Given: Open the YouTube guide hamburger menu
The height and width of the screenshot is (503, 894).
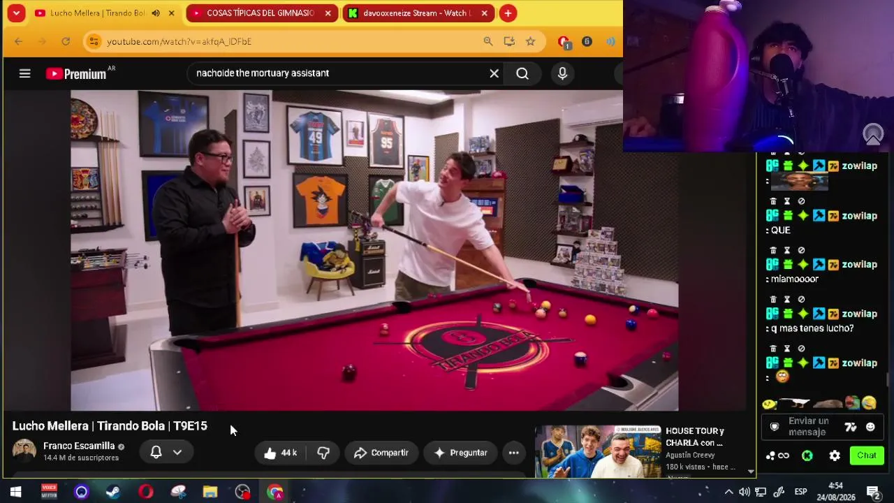Looking at the screenshot, I should [x=24, y=73].
